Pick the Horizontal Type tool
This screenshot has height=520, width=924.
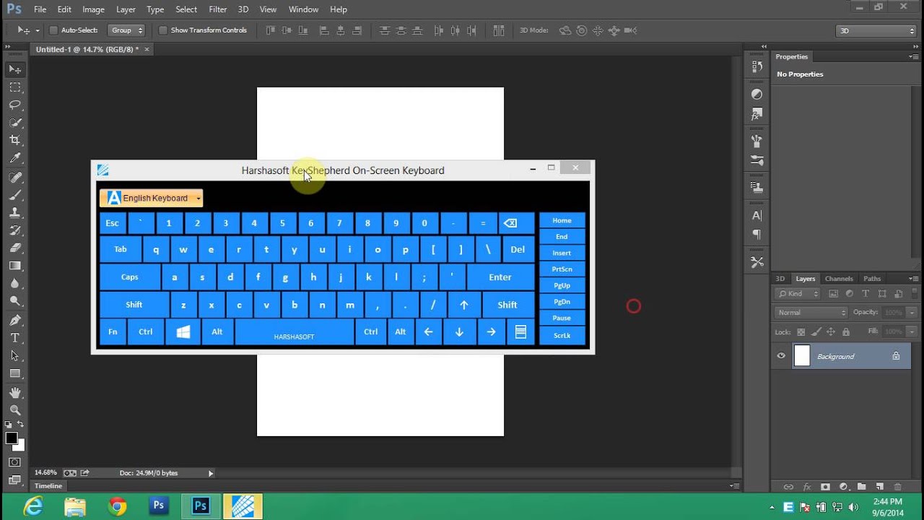point(14,338)
